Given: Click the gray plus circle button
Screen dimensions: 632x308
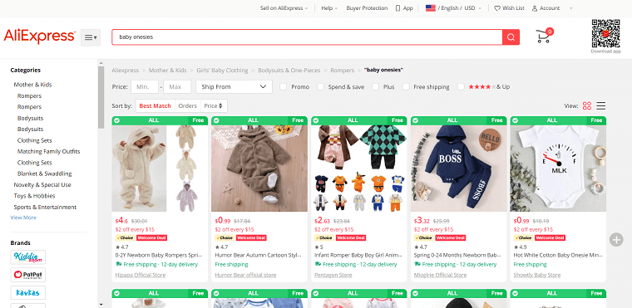Looking at the screenshot, I should 616,240.
